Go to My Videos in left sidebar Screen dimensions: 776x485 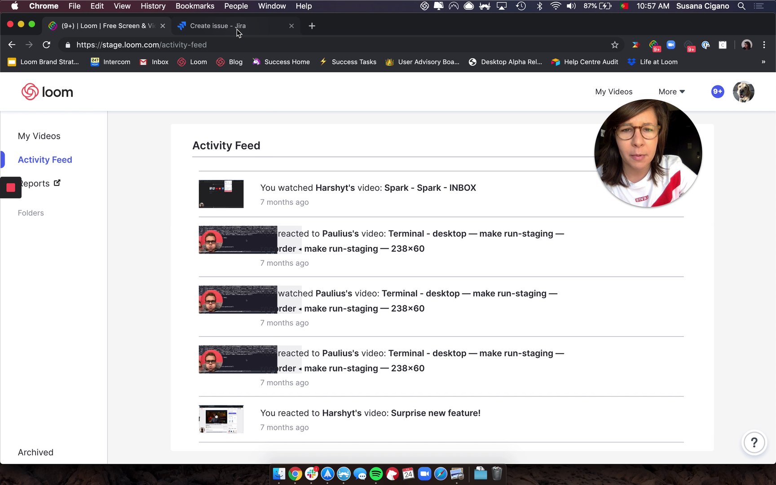[x=39, y=136]
